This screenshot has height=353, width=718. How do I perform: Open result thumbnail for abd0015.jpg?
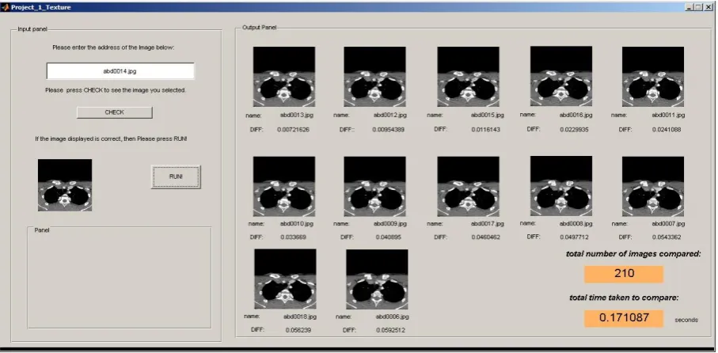click(468, 77)
